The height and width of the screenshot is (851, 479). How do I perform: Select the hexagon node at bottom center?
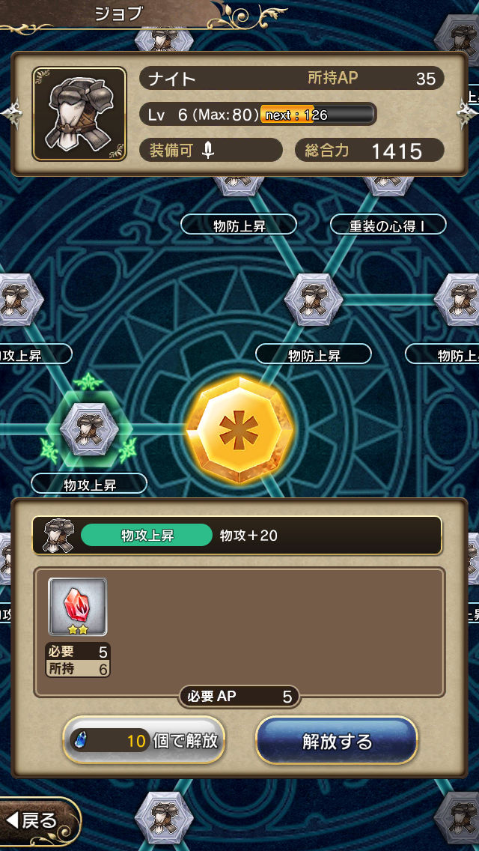coord(164,818)
